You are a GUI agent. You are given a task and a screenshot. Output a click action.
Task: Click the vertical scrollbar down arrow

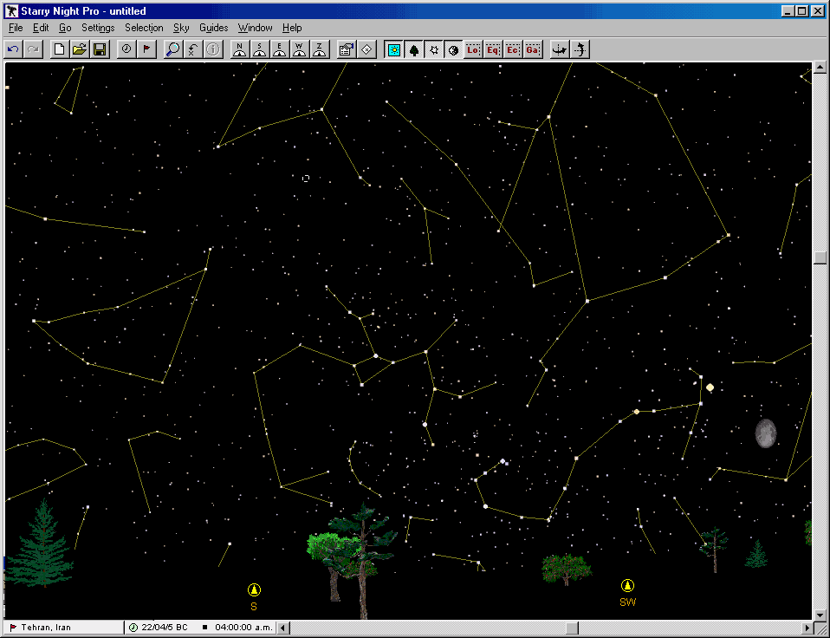820,615
